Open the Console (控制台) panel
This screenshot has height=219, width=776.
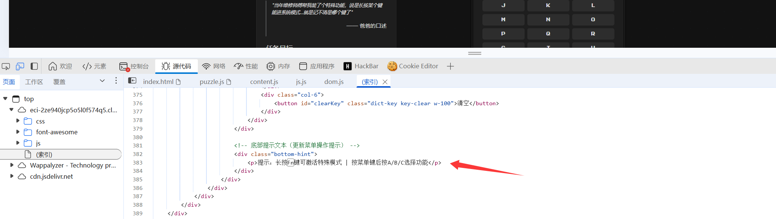[x=134, y=66]
